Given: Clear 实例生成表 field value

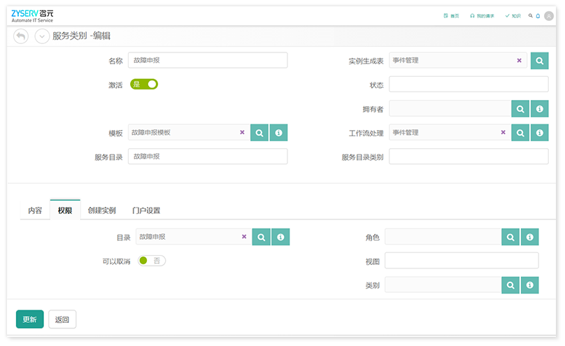Looking at the screenshot, I should [520, 61].
